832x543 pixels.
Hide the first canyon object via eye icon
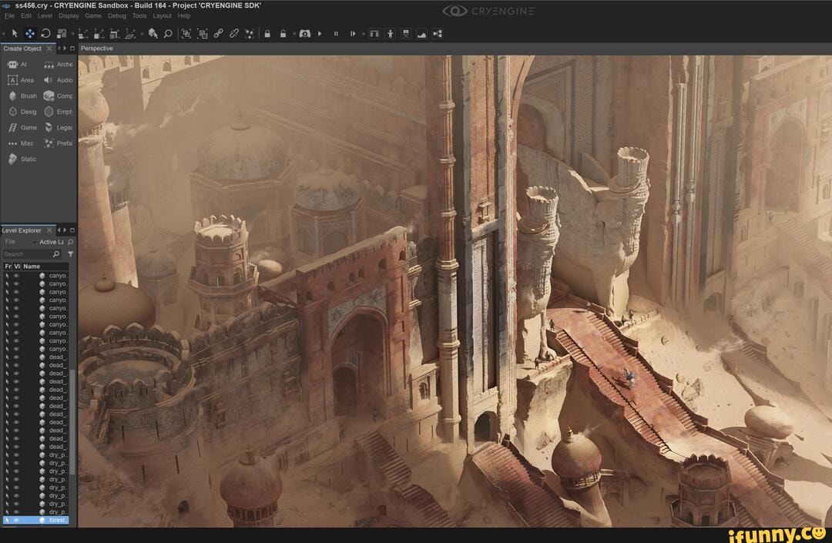16,275
